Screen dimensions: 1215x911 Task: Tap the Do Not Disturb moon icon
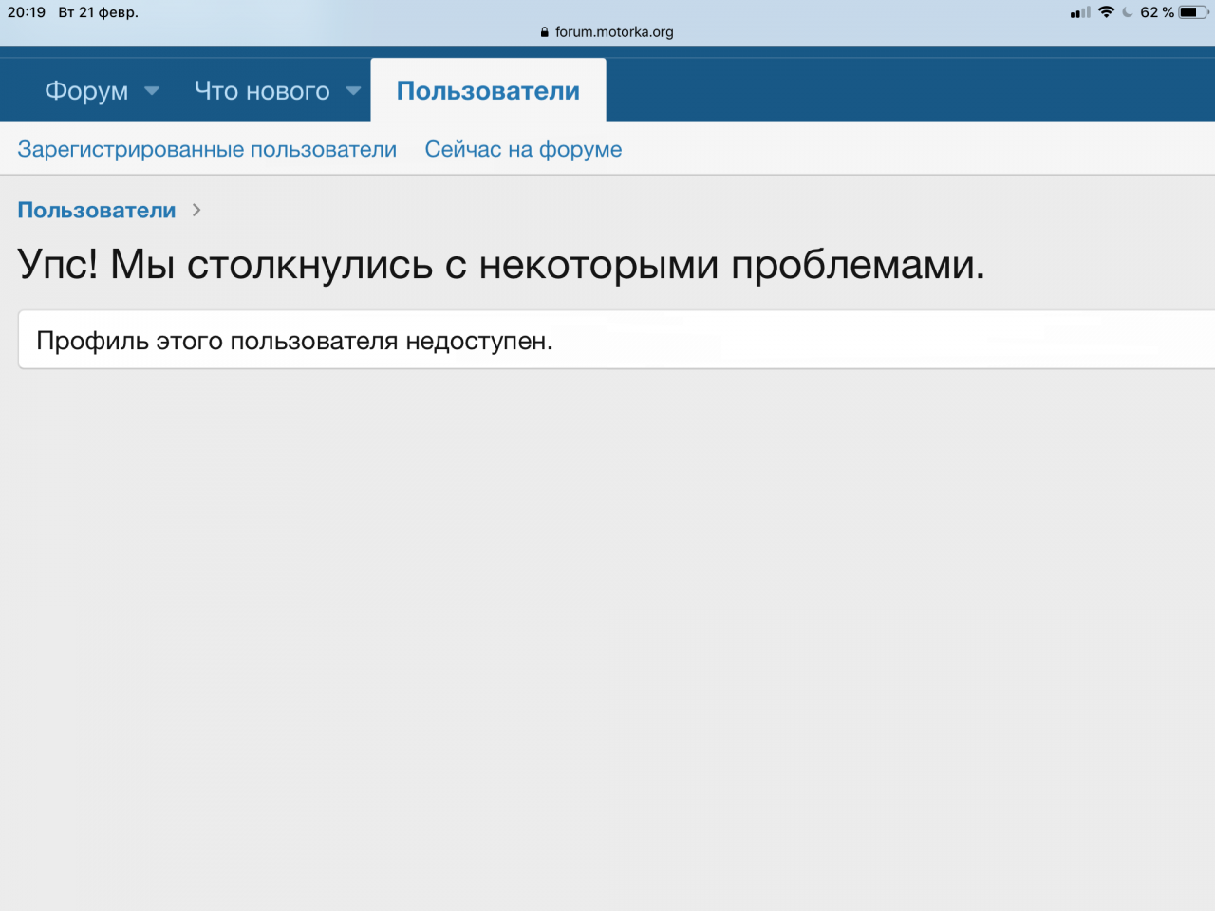click(1128, 12)
